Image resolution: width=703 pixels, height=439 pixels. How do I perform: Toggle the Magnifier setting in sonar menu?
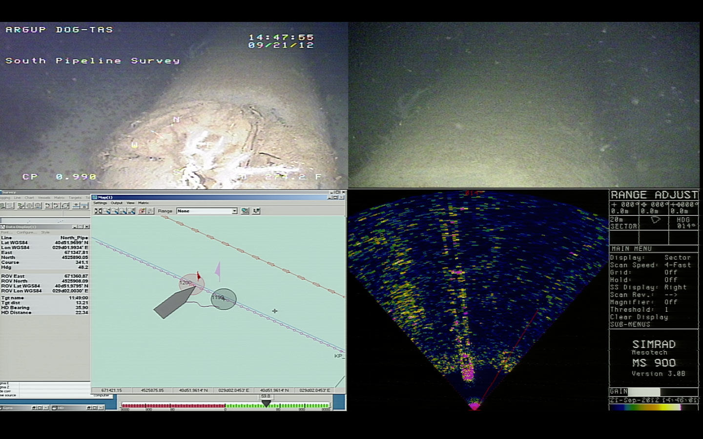(670, 302)
